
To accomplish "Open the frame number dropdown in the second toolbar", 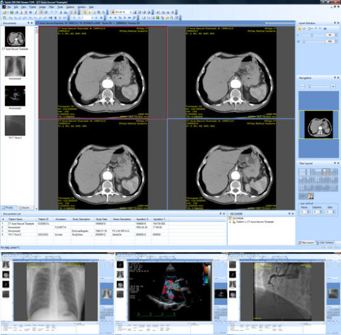I will pos(92,18).
